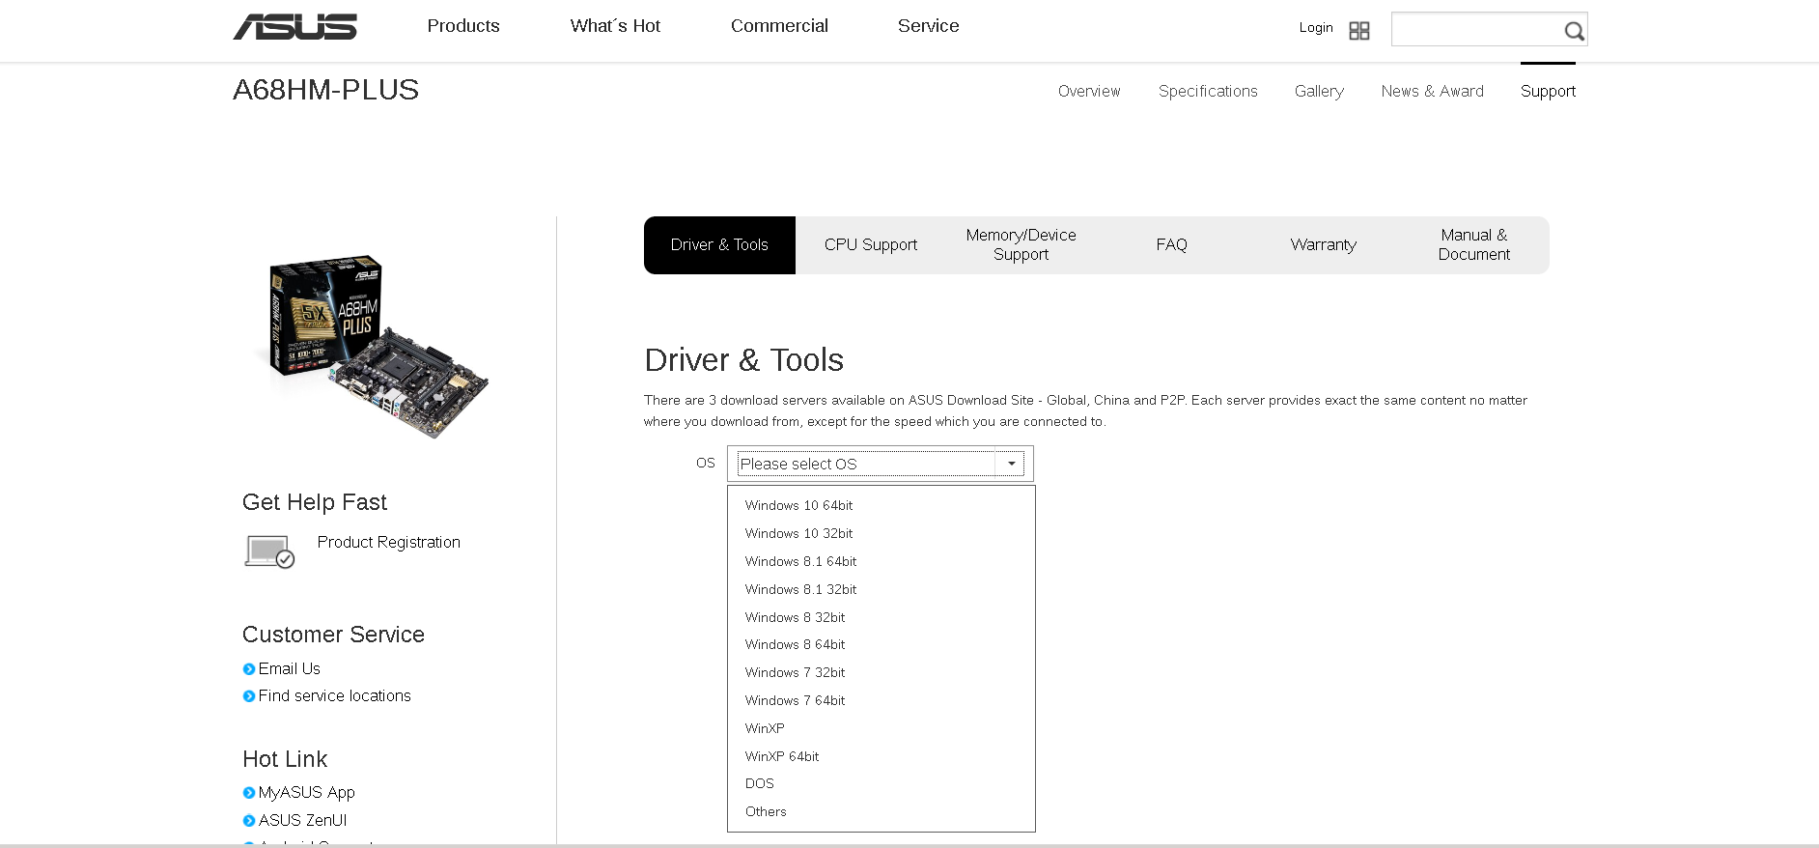This screenshot has height=848, width=1819.
Task: Open the Manual & Document tab
Action: point(1474,245)
